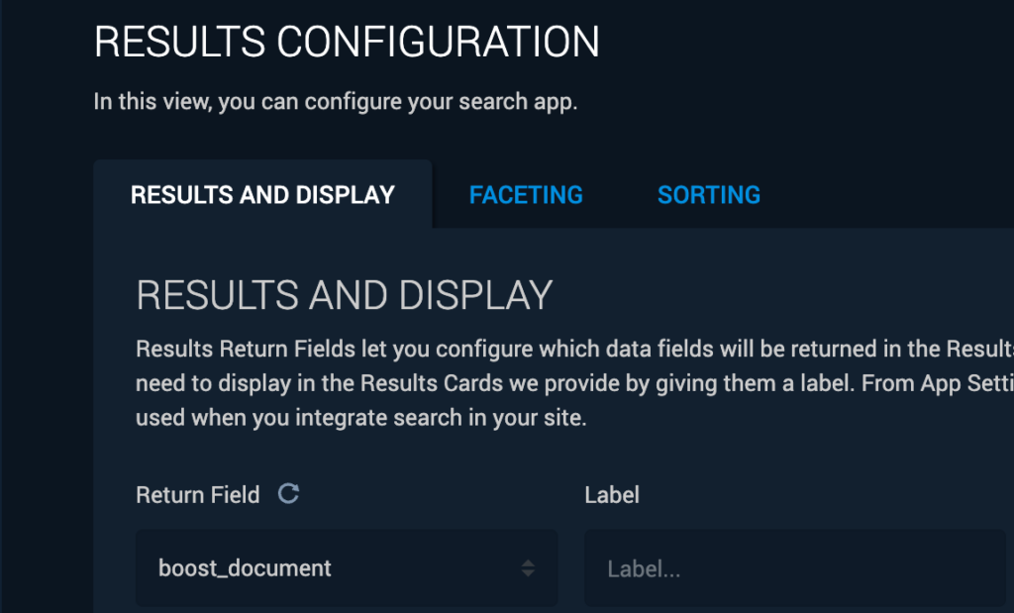Click the "Return Field" column label
Viewport: 1014px width, 613px height.
click(x=198, y=495)
